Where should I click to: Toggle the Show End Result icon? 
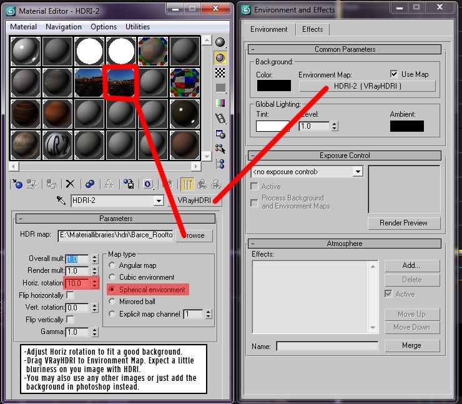click(187, 184)
